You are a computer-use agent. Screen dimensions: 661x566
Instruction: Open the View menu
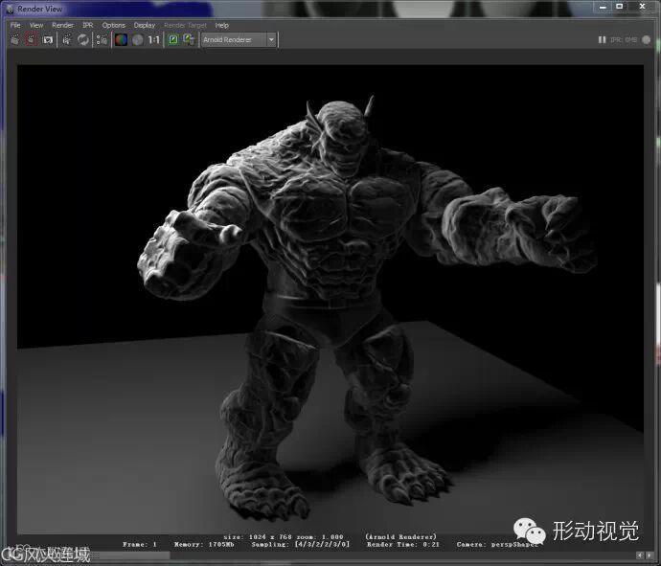point(36,25)
